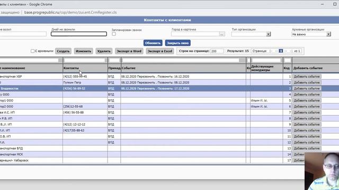The image size is (339, 190).
Task: Click 'Удалить' button
Action: pos(104,51)
